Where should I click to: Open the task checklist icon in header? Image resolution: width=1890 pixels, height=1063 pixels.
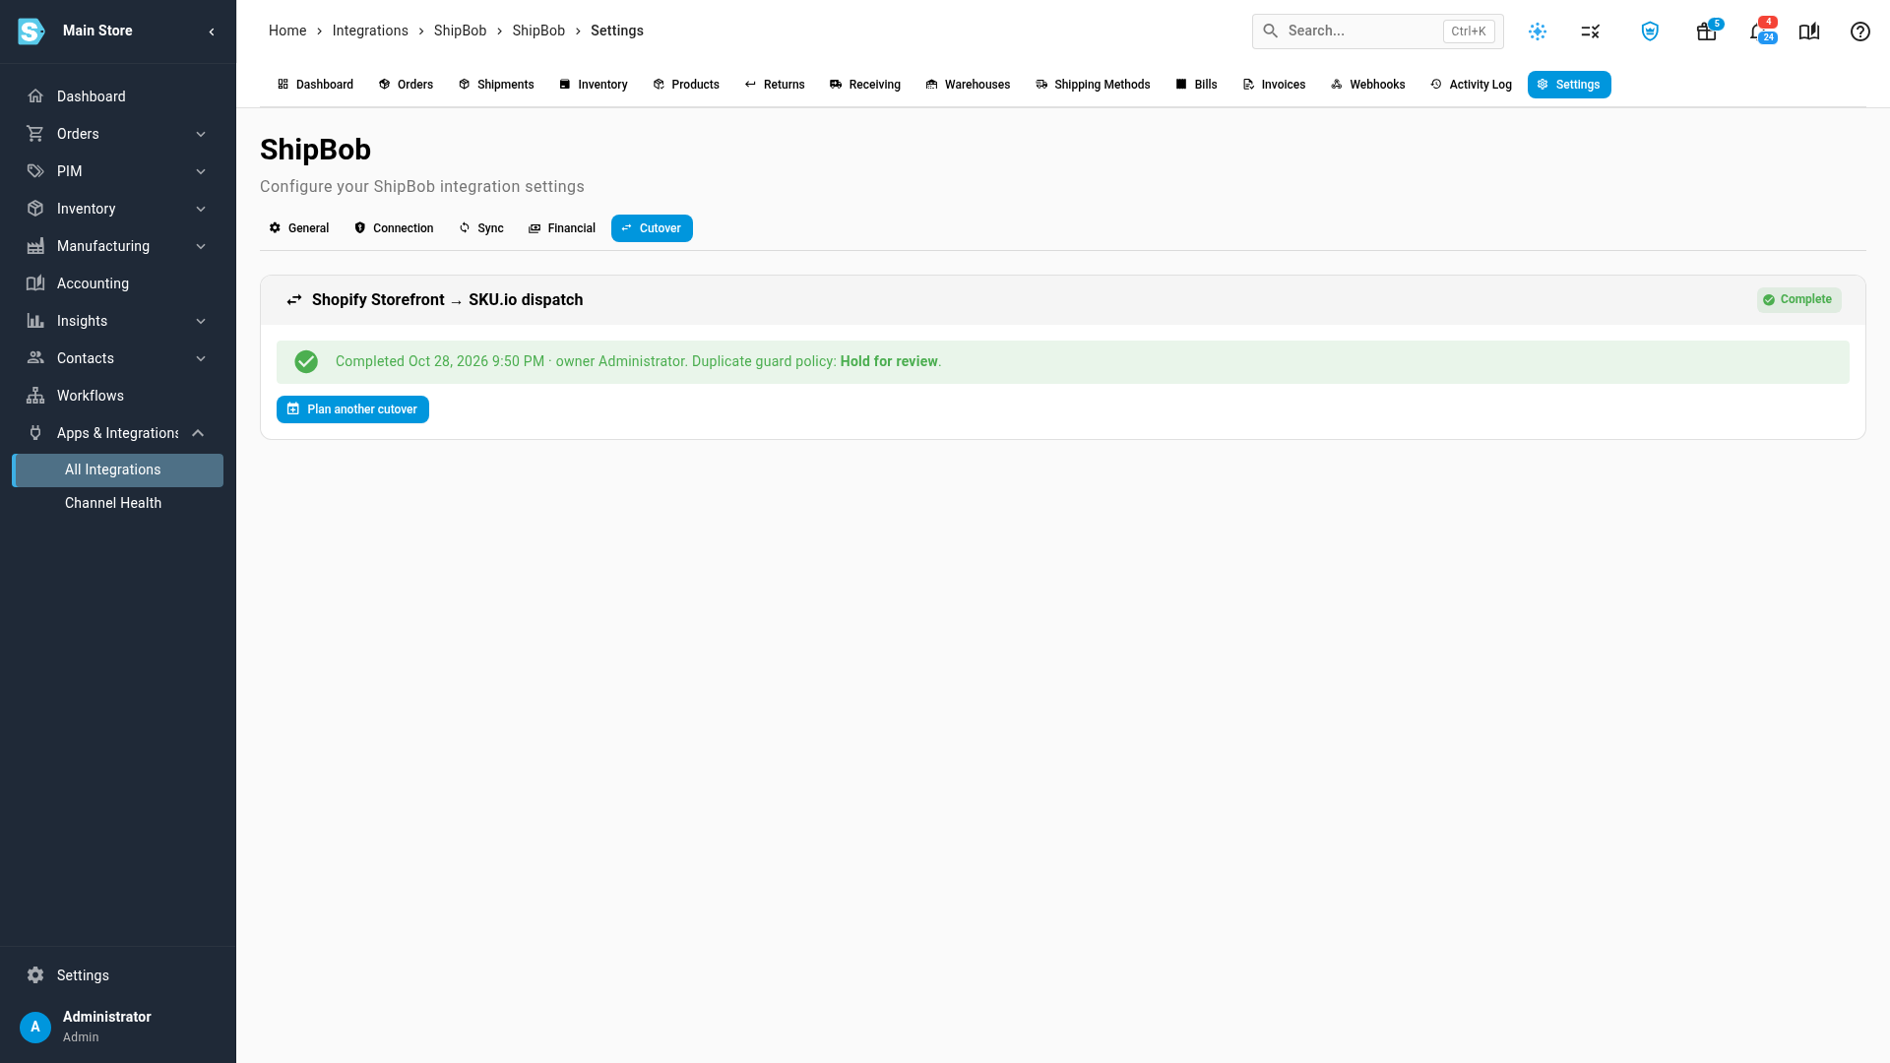1591,31
